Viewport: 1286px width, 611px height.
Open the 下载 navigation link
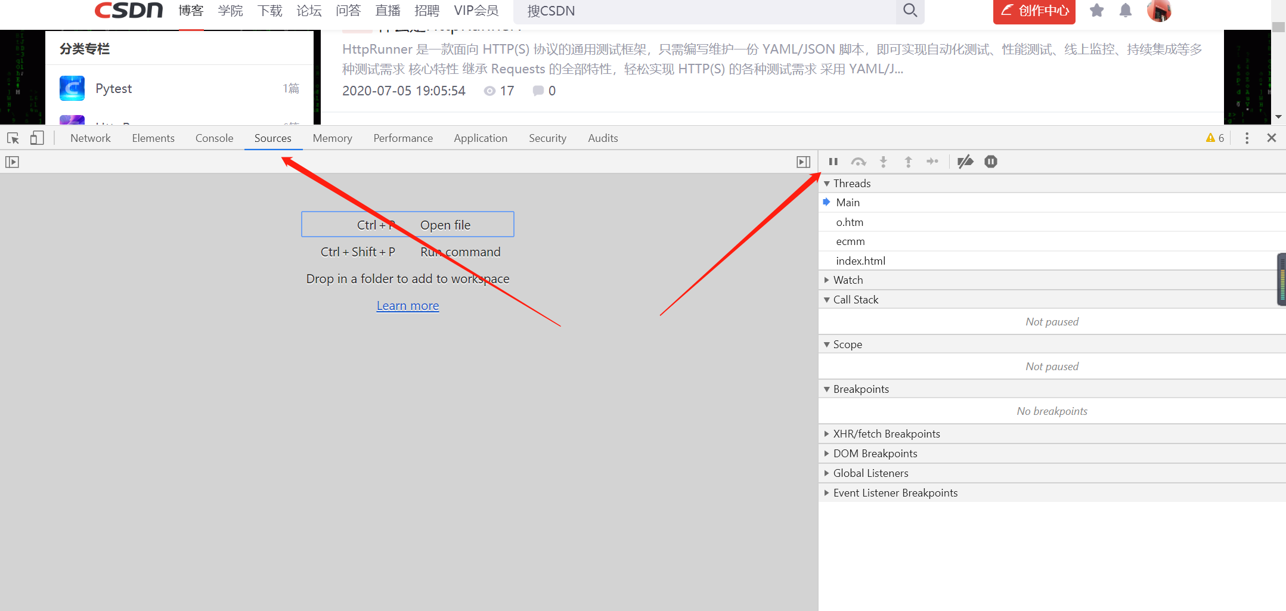point(269,11)
